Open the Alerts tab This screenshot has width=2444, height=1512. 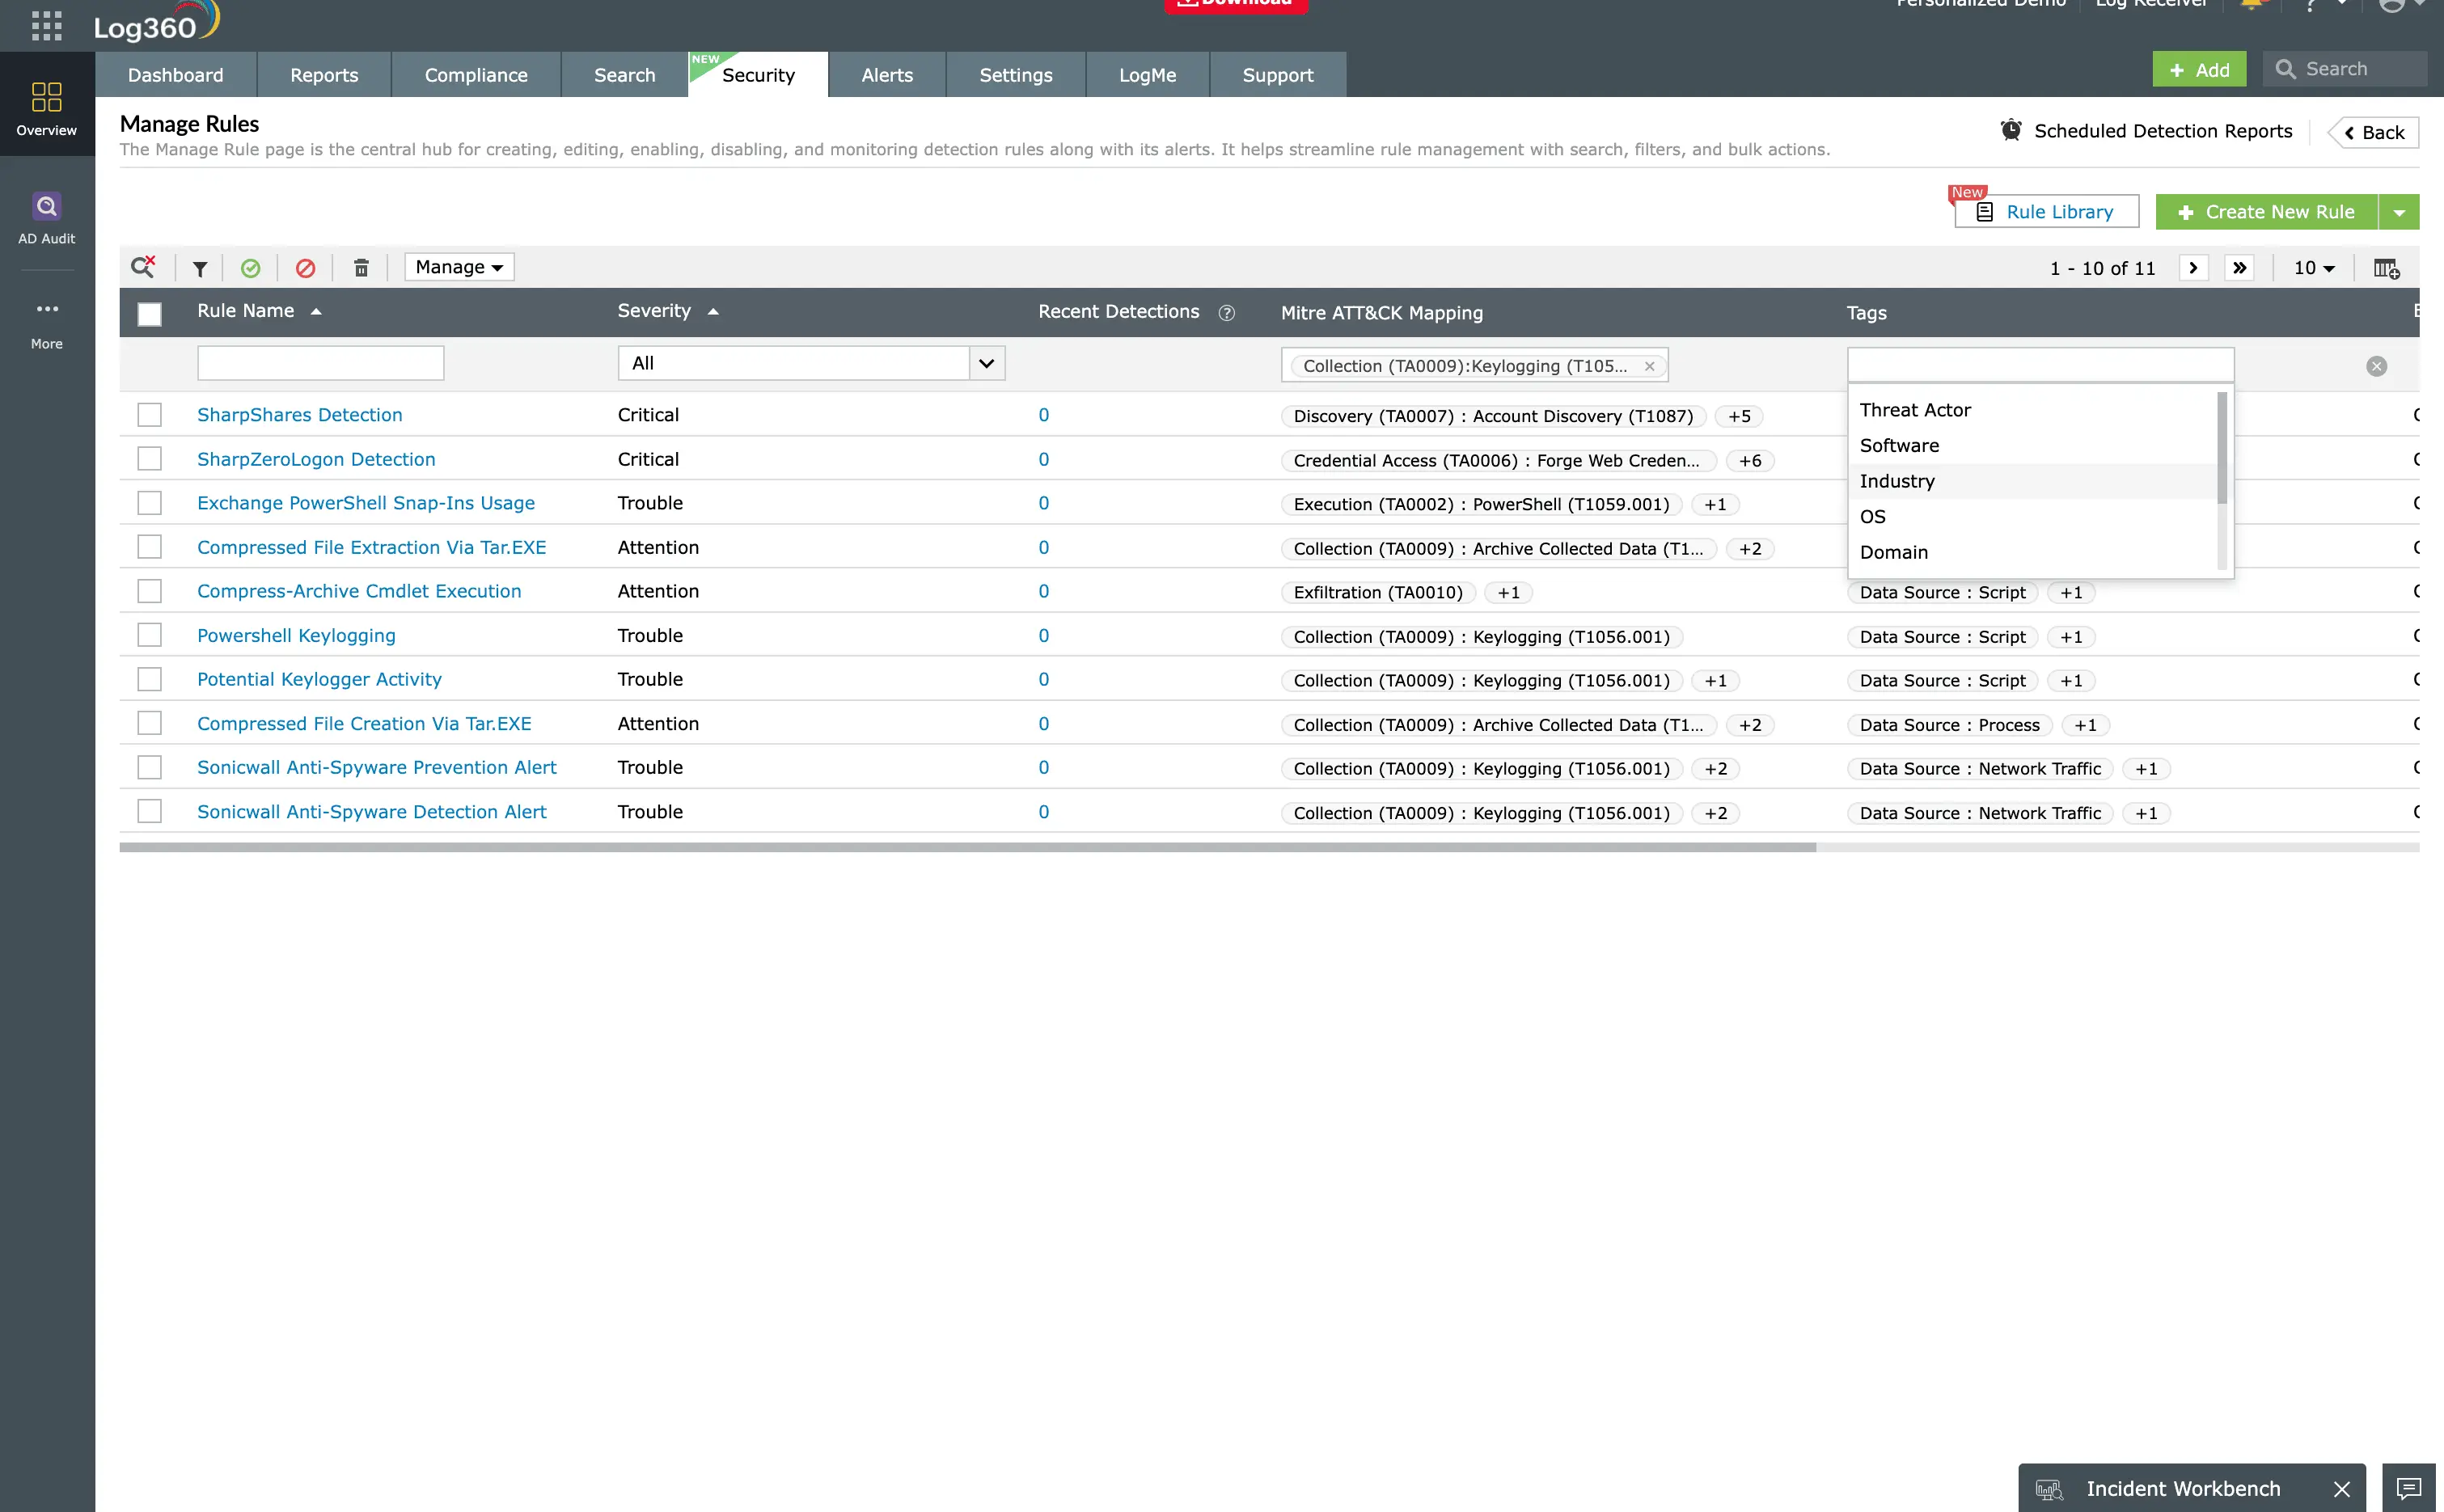click(x=887, y=75)
